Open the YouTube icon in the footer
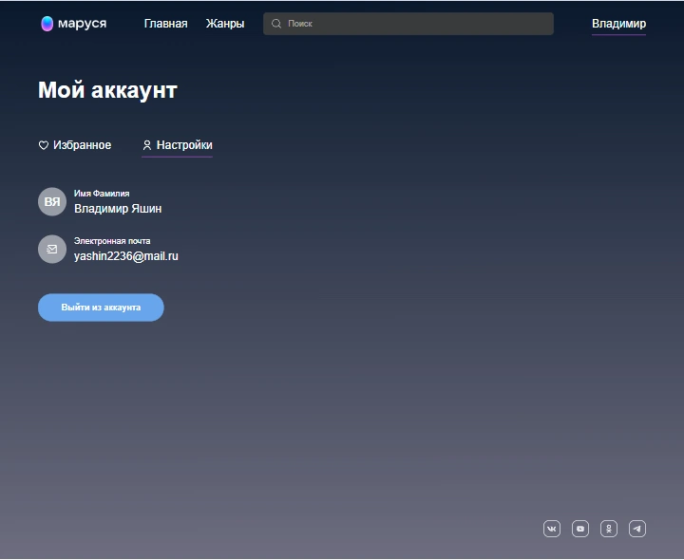This screenshot has height=560, width=684. pos(580,529)
